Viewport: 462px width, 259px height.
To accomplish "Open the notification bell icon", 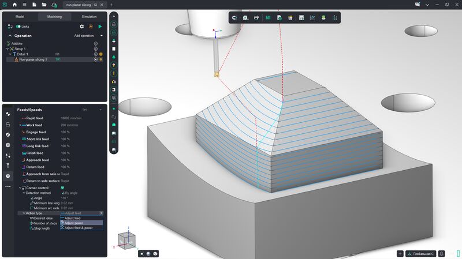I will coord(441,253).
